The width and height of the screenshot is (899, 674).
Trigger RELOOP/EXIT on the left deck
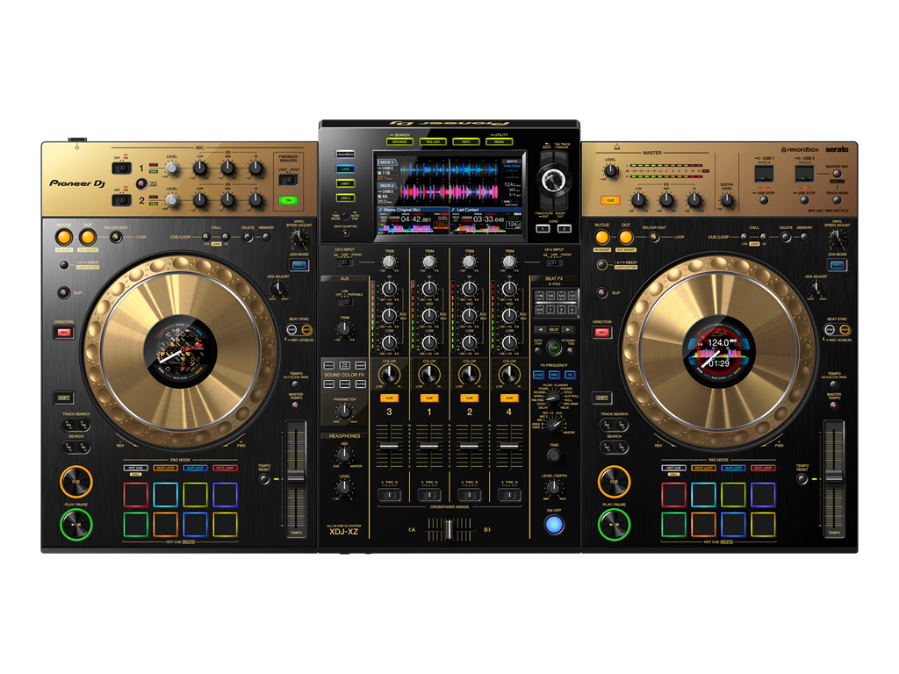(116, 237)
